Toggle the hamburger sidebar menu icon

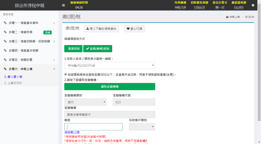pyautogui.click(x=64, y=5)
